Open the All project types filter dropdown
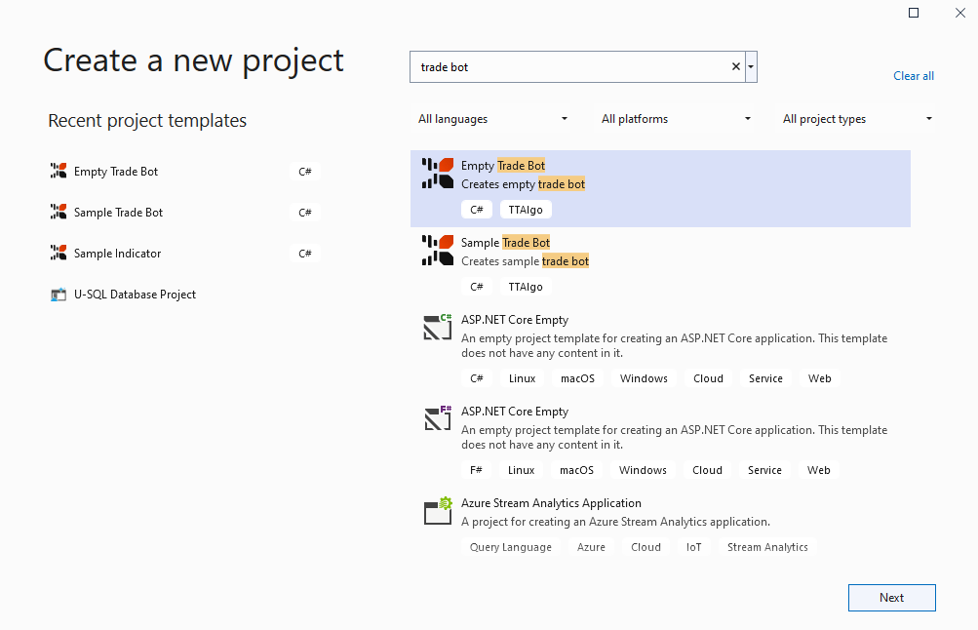978x630 pixels. (x=858, y=119)
